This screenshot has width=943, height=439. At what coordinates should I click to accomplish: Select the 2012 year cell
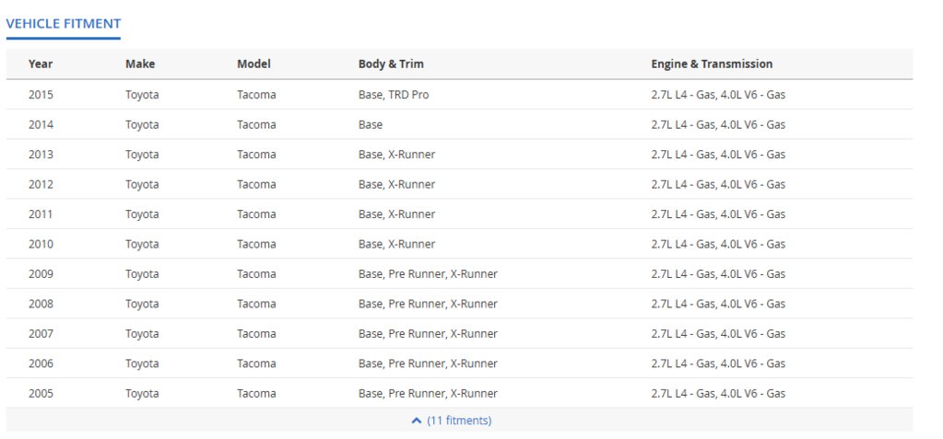pos(41,184)
